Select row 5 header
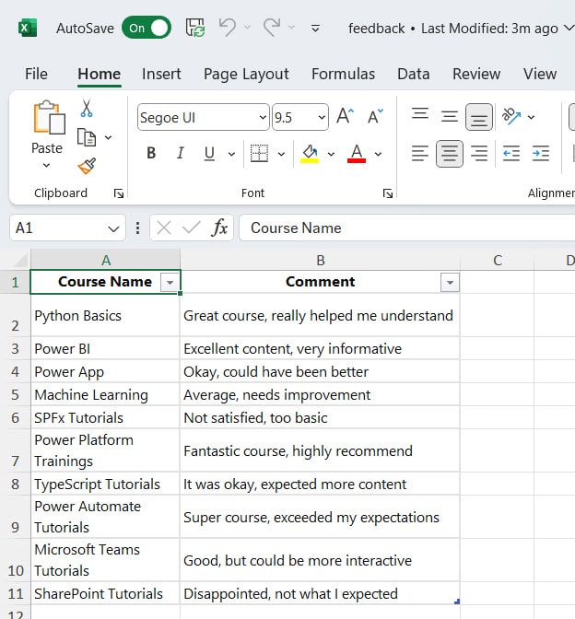575x619 pixels. tap(15, 394)
